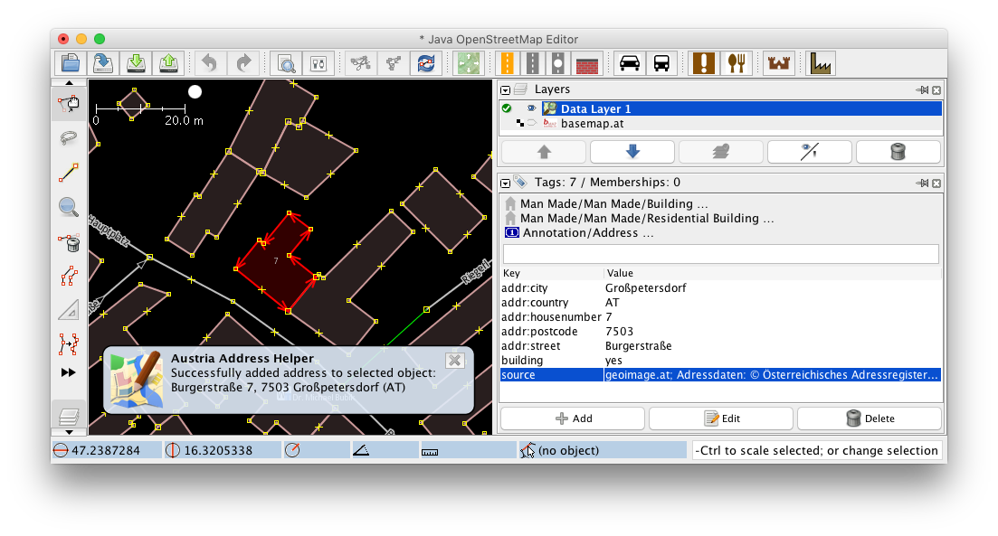Viewport: 998px width, 536px height.
Task: Move layer down with blue arrow
Action: [632, 152]
